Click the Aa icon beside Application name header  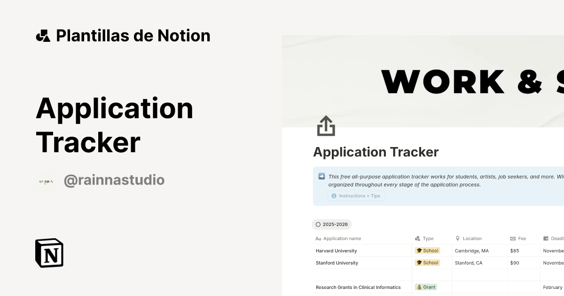tap(318, 238)
